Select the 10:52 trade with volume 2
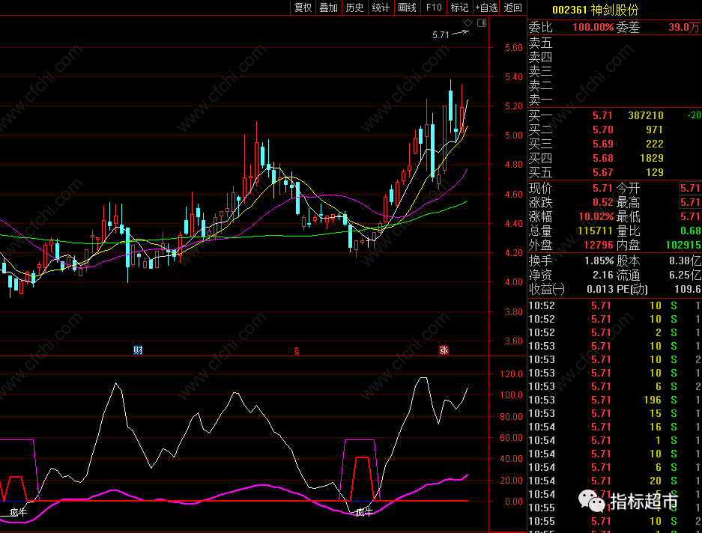 [x=614, y=332]
